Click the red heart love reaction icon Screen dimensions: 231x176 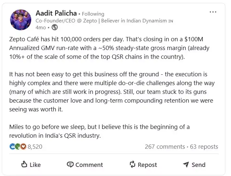(x=23, y=146)
